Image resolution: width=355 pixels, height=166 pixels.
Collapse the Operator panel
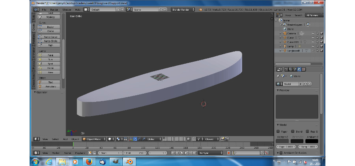point(35,92)
